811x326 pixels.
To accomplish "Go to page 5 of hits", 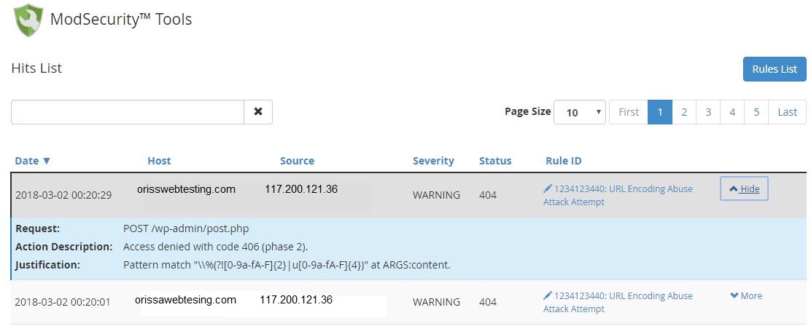I will pyautogui.click(x=756, y=112).
